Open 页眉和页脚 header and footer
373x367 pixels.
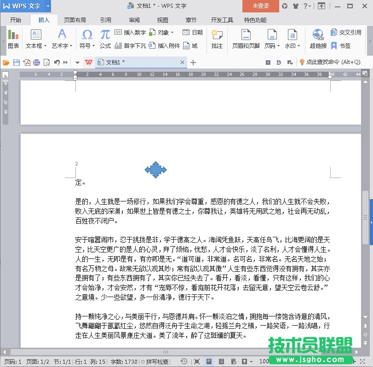click(x=246, y=38)
